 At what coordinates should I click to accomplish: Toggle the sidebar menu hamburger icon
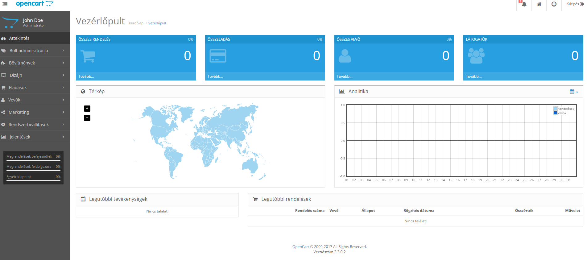pos(5,4)
